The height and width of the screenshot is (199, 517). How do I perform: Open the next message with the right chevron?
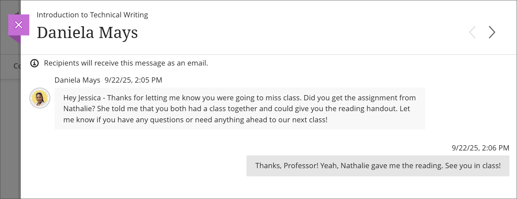coord(492,32)
